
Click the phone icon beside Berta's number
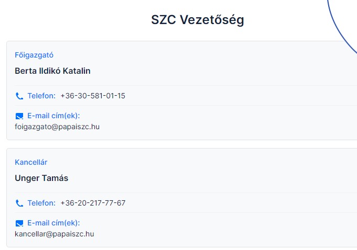[x=19, y=96]
